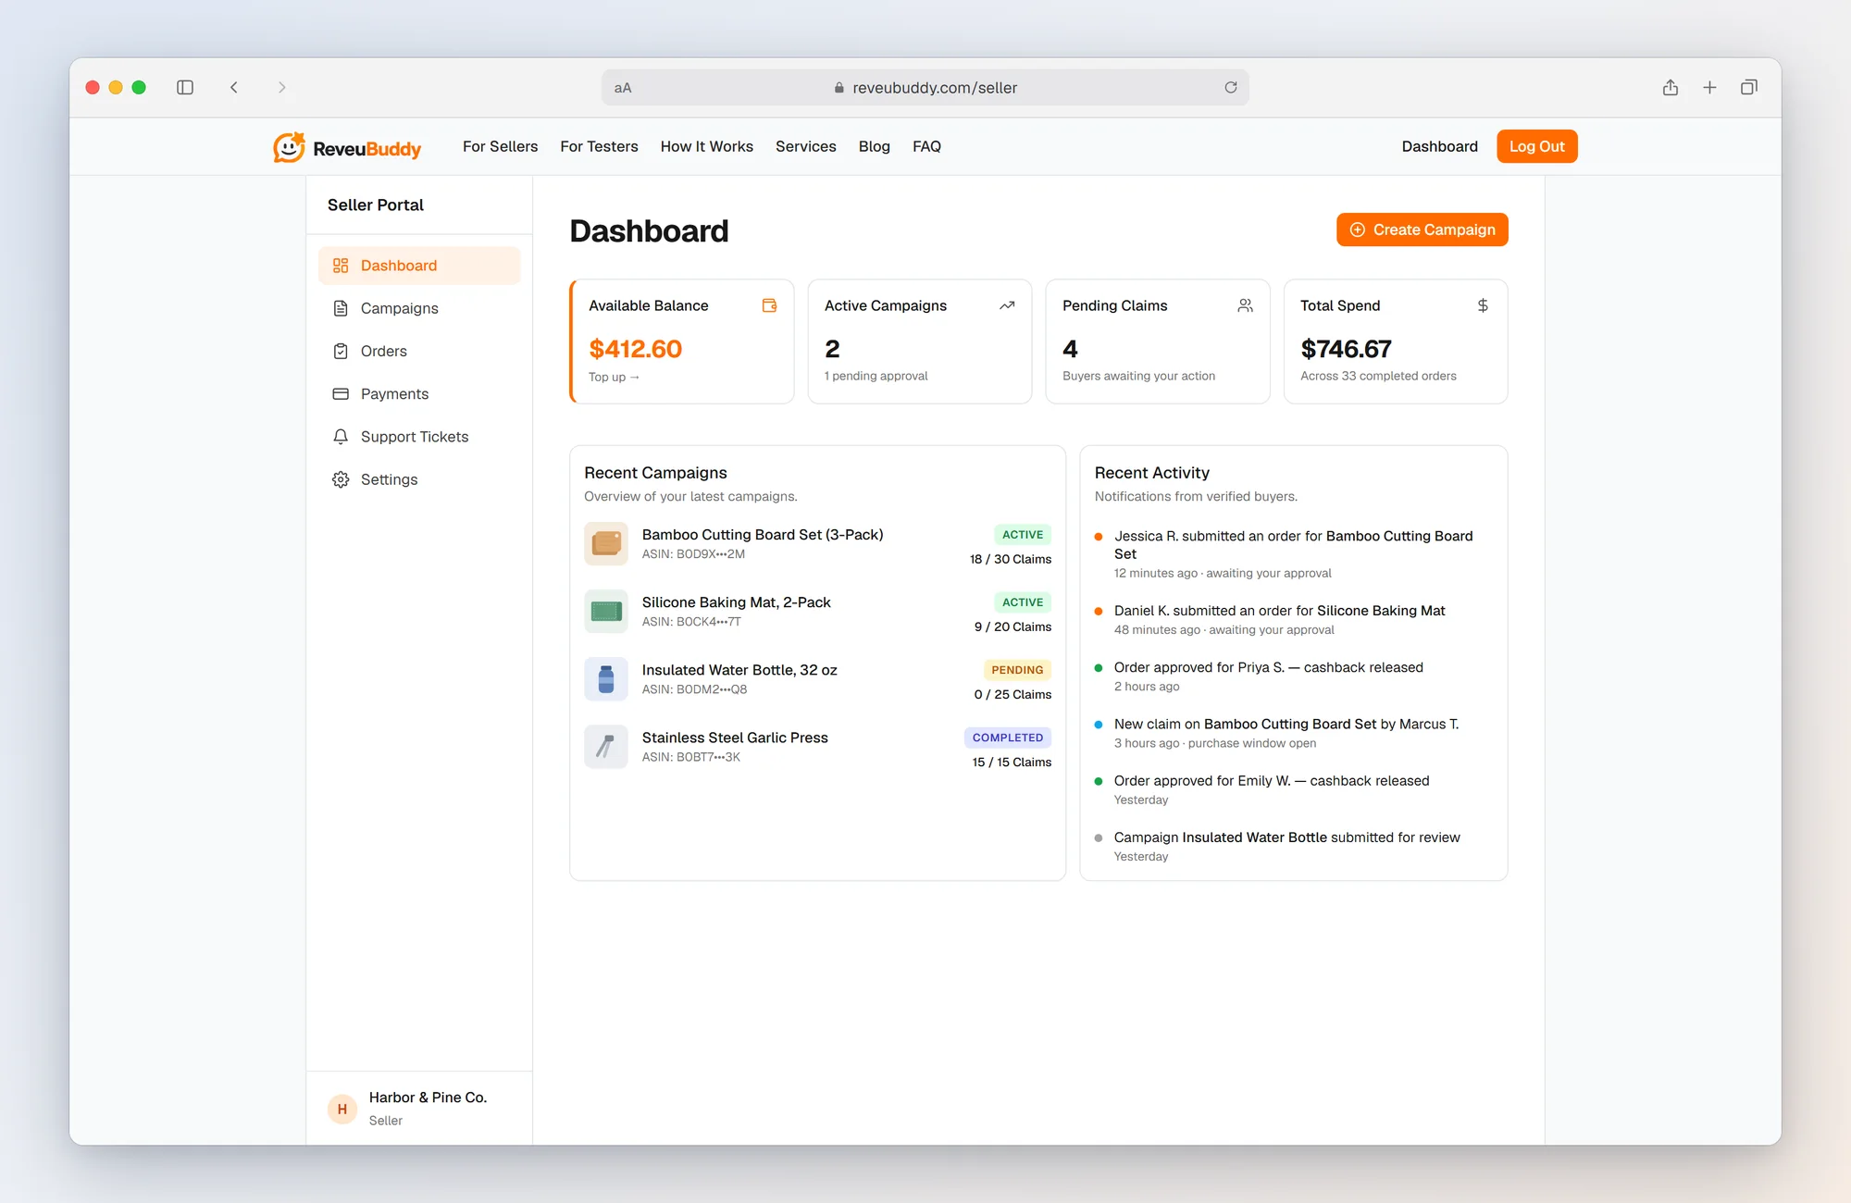This screenshot has width=1851, height=1203.
Task: Open Settings in the sidebar
Action: 419,479
